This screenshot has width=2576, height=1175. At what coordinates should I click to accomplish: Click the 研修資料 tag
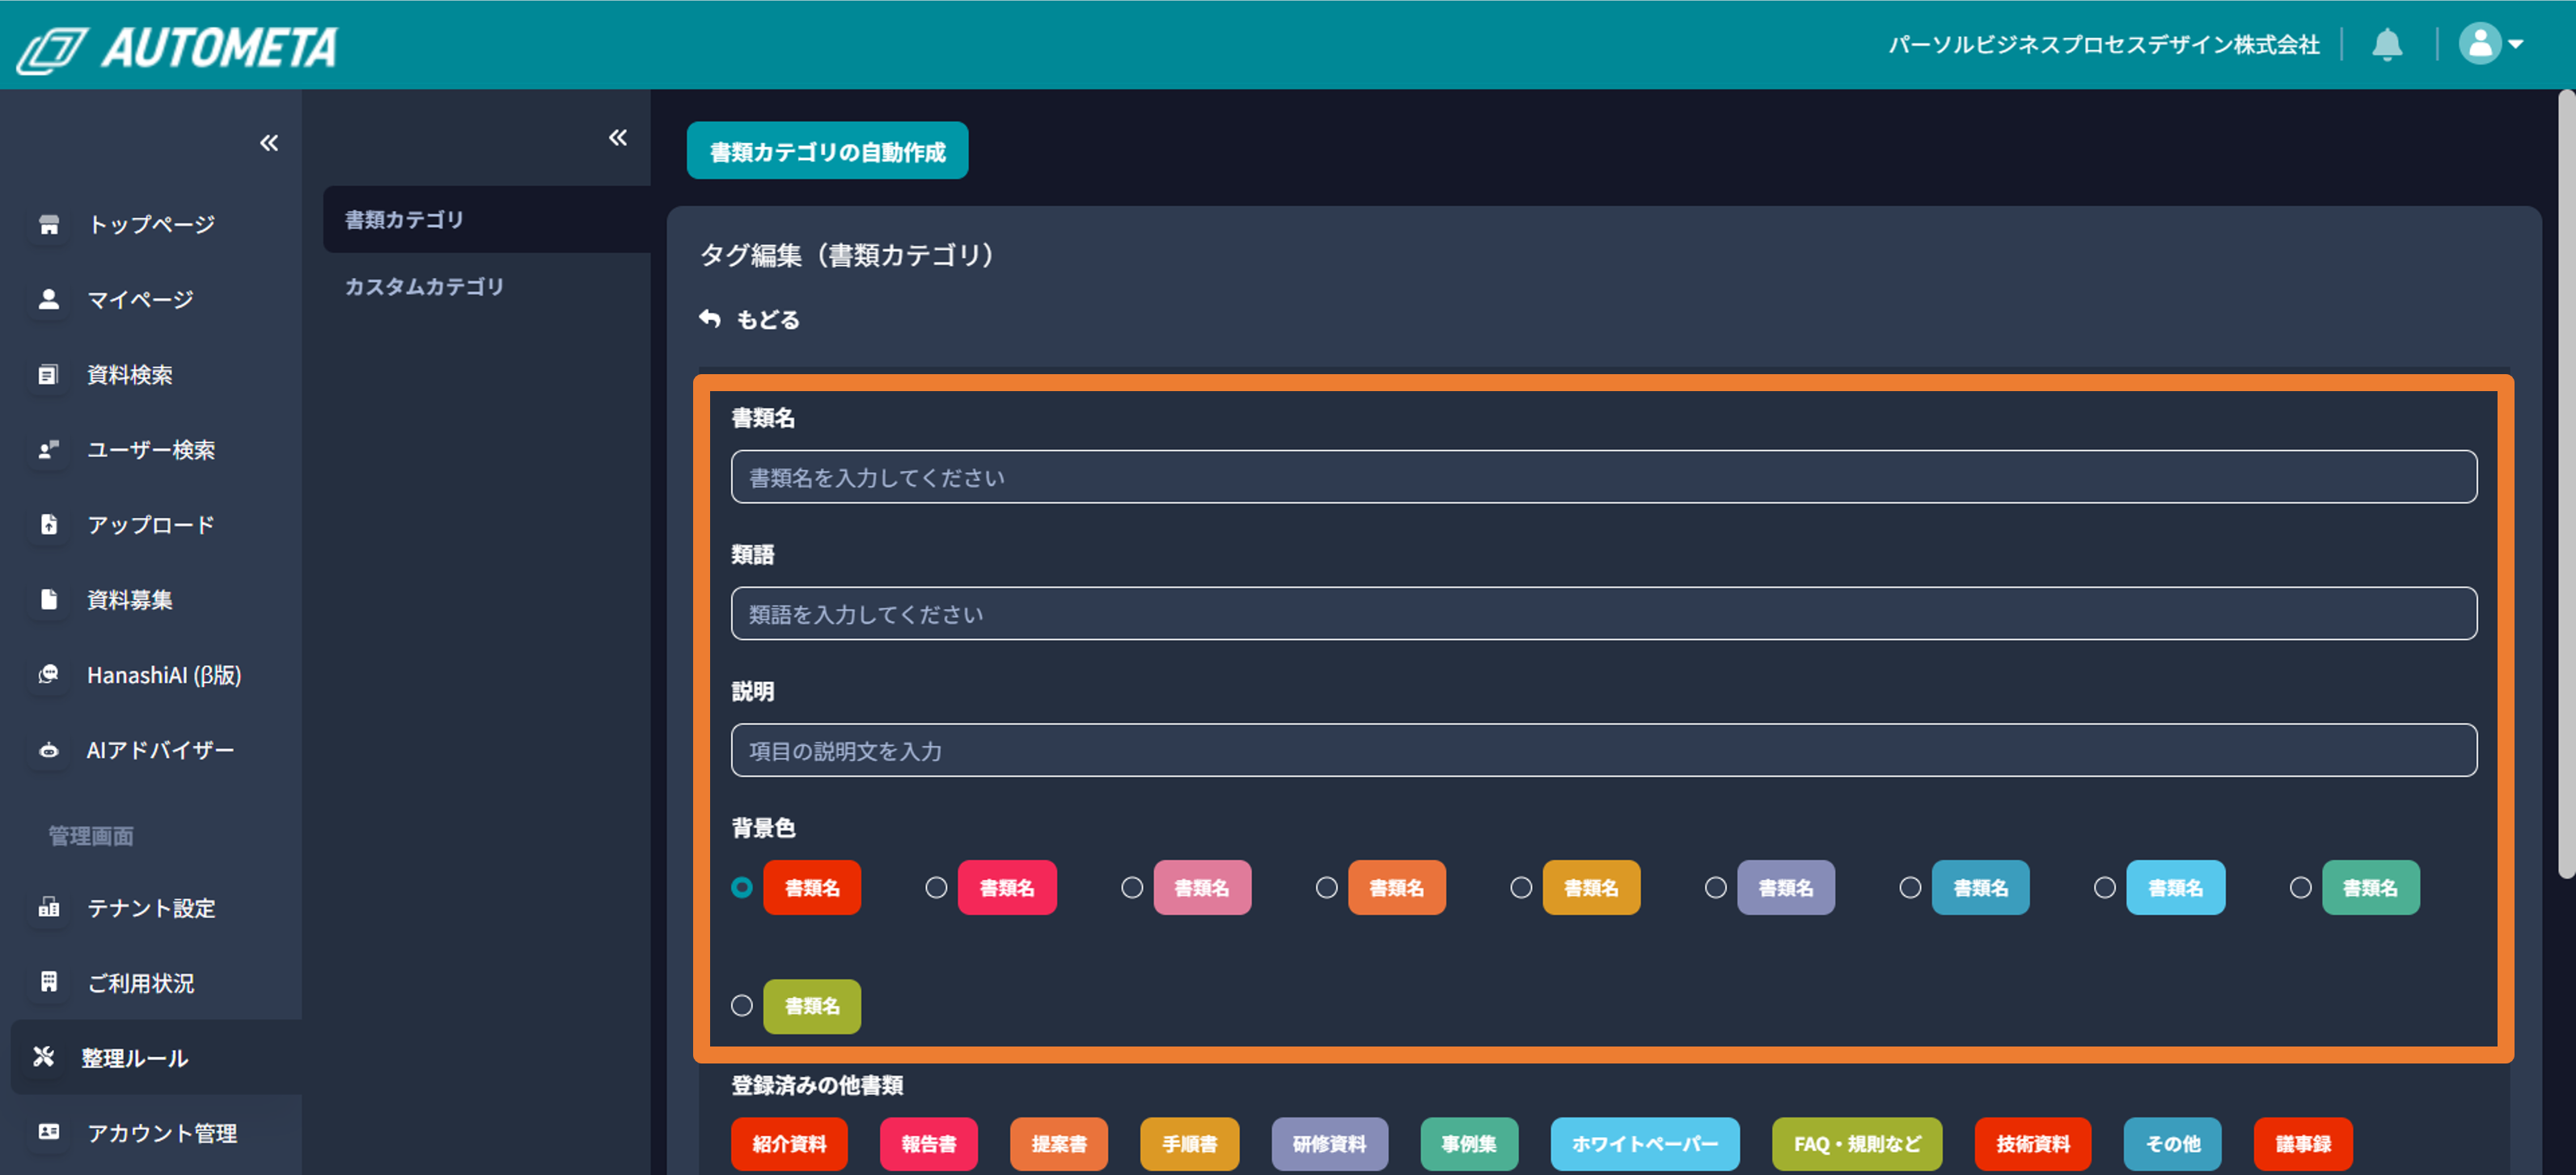[x=1330, y=1144]
